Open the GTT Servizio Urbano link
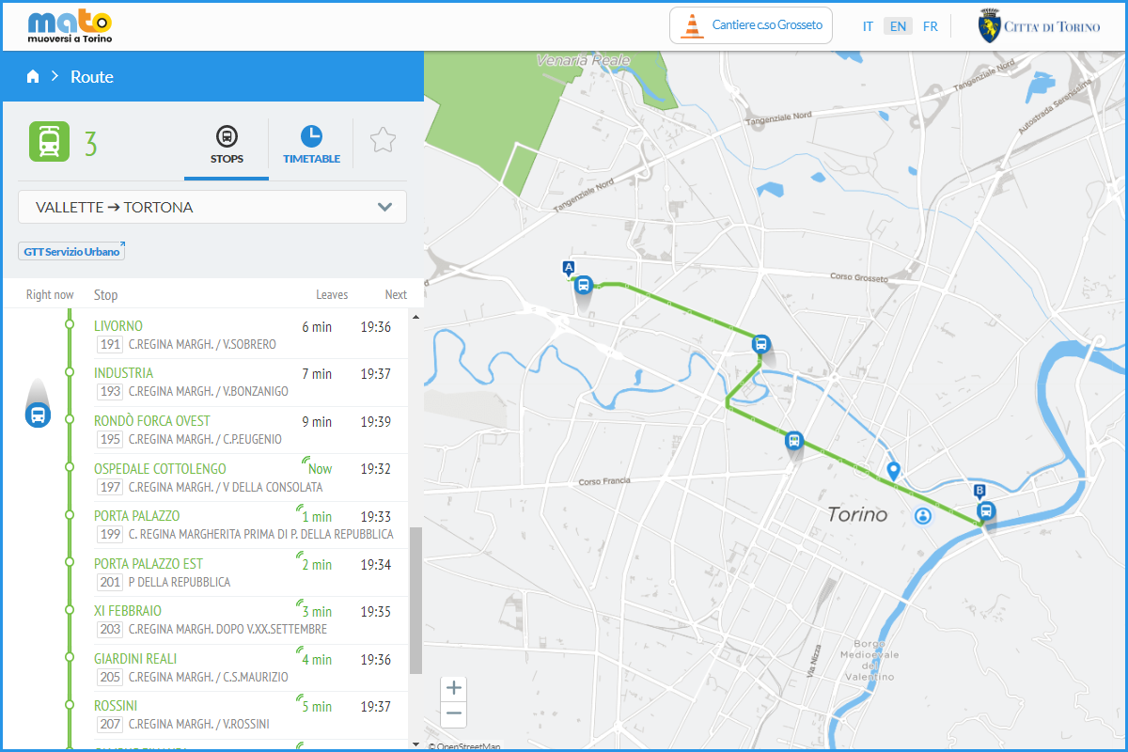Image resolution: width=1128 pixels, height=752 pixels. 71,252
